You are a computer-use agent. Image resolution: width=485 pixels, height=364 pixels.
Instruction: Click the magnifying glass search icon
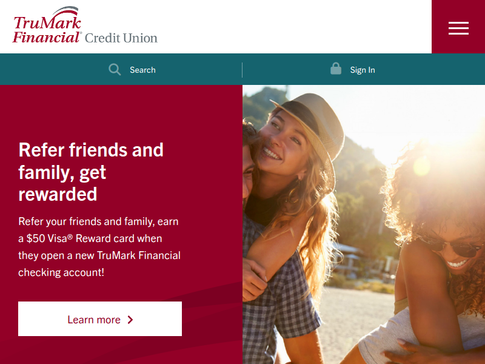(x=115, y=70)
